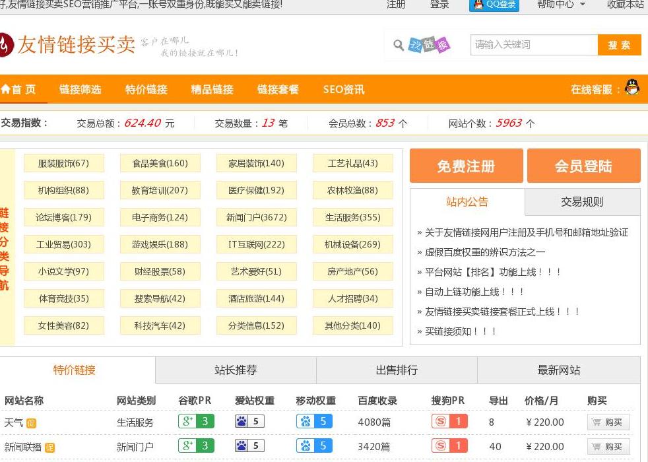Click 收藏本站 in the top bar

click(625, 4)
